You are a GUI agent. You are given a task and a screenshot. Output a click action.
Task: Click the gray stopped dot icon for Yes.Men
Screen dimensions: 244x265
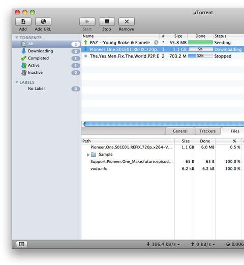point(86,56)
